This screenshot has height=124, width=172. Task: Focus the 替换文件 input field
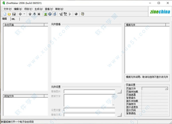click(x=89, y=115)
